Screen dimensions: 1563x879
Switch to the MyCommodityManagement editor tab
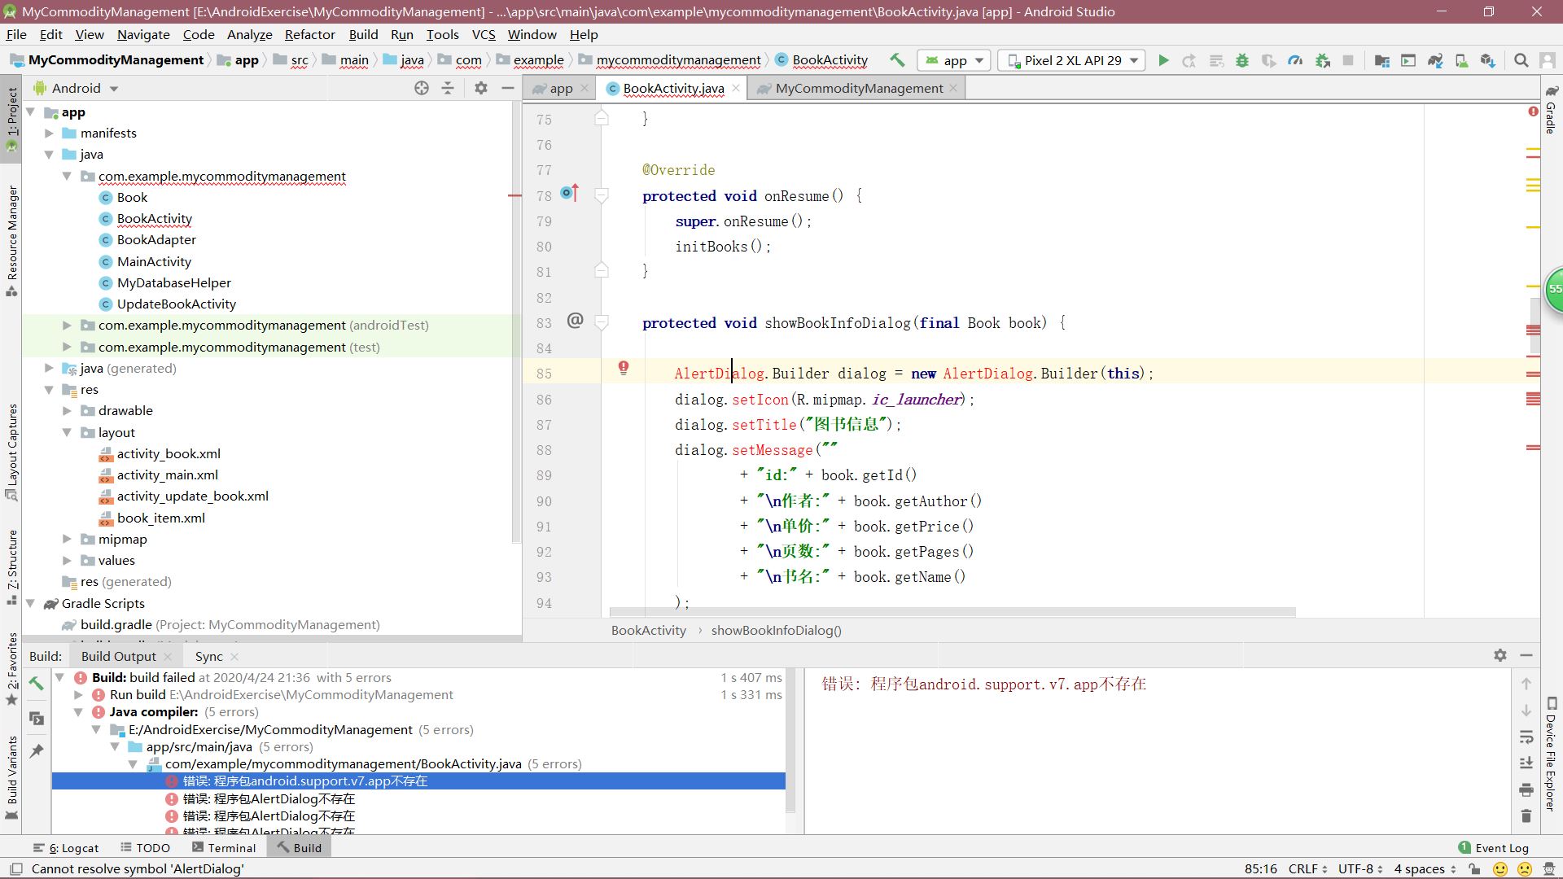(x=858, y=88)
